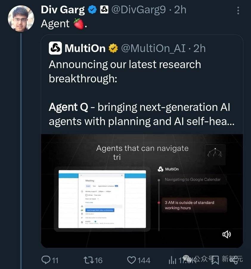Select the Event tab in the Meeting dialog
Image resolution: width=251 pixels, height=269 pixels.
pyautogui.click(x=88, y=186)
